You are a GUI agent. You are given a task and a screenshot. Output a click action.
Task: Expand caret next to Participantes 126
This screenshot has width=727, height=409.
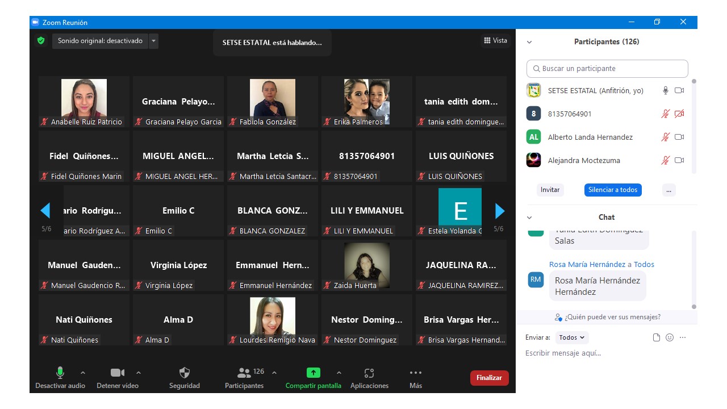coord(274,373)
